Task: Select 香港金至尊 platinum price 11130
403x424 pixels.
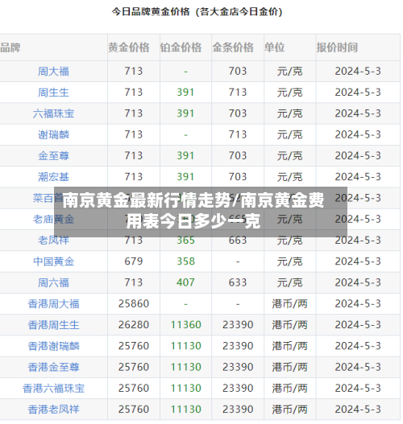Action: (x=185, y=367)
